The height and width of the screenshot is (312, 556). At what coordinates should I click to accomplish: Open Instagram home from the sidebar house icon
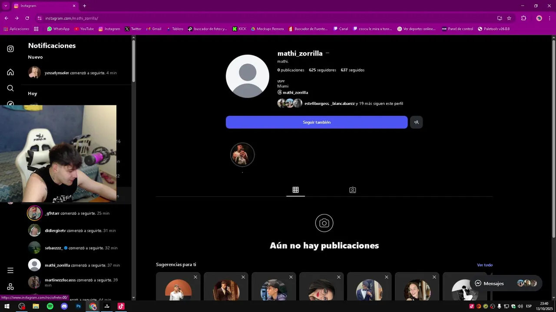(x=10, y=72)
